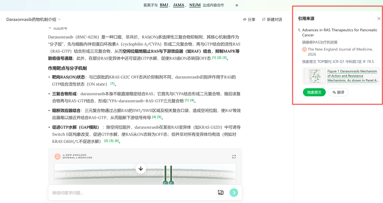
Task: Open the Figure 1 Daraxonrasib Mechanism link
Action: [x=353, y=76]
